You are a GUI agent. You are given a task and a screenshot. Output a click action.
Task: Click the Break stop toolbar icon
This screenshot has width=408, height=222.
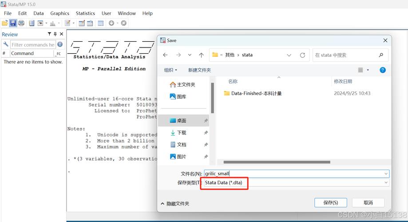[x=124, y=23]
